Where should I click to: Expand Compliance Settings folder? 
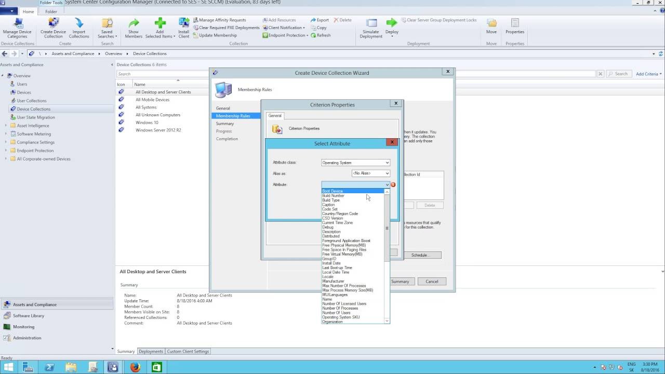pos(6,142)
